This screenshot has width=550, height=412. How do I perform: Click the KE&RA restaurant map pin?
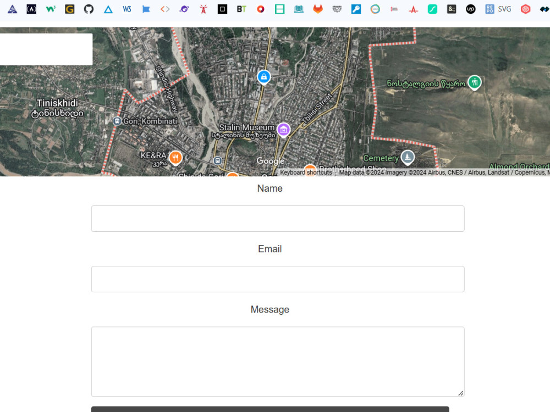point(175,158)
